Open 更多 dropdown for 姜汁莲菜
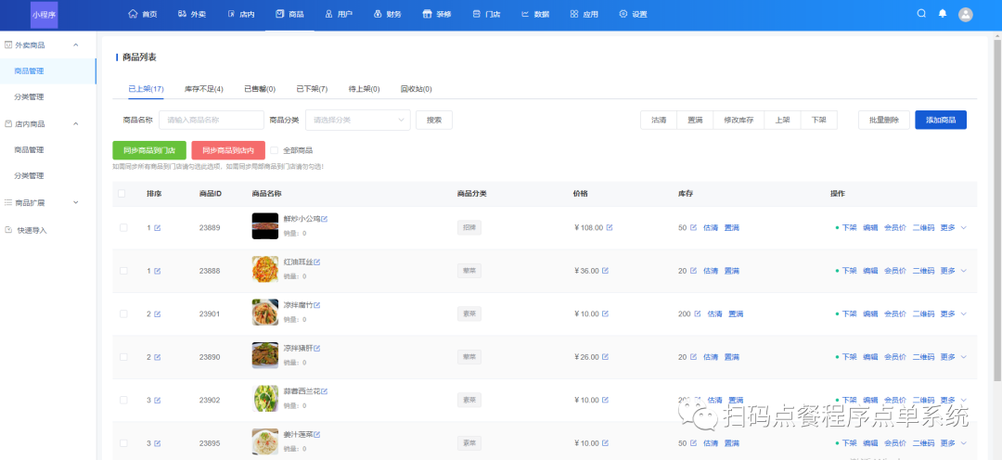Image resolution: width=1002 pixels, height=460 pixels. (953, 443)
